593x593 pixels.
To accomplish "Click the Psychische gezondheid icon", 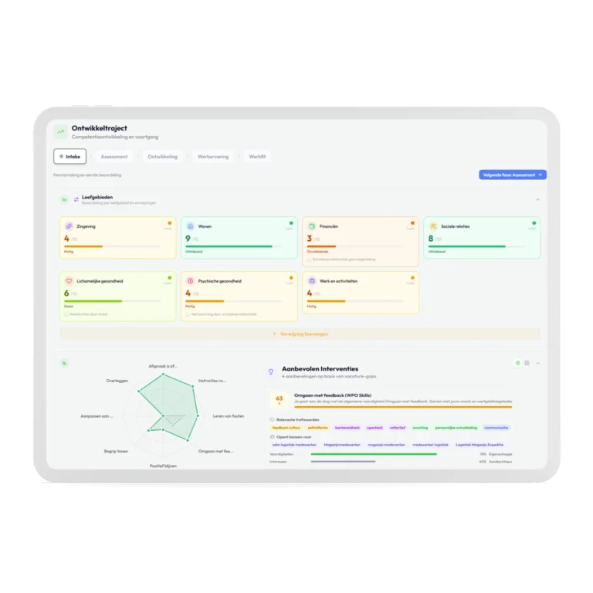I will tap(190, 281).
